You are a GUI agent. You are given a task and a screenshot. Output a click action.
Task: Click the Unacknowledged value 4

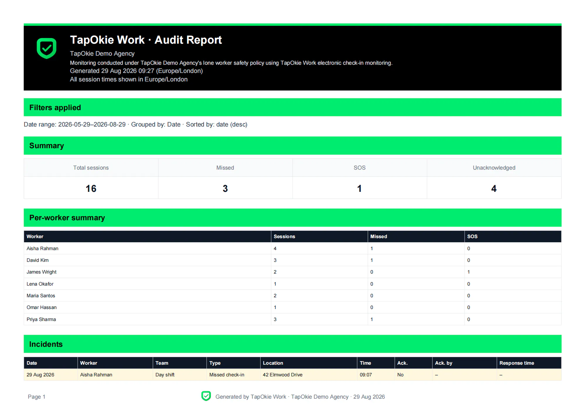pyautogui.click(x=494, y=188)
